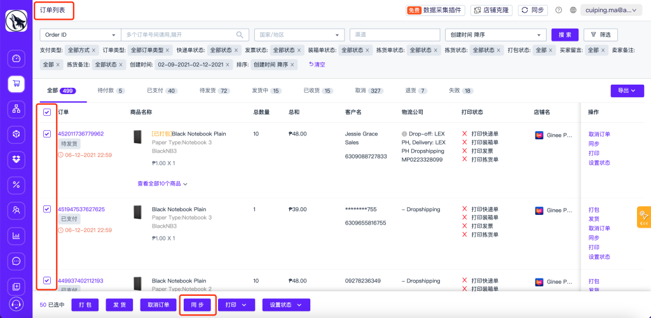Open order link 452011736779962
The width and height of the screenshot is (651, 318).
81,134
